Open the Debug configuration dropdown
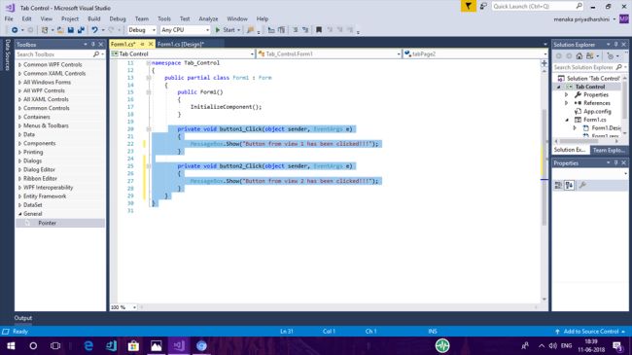This screenshot has width=632, height=355. click(142, 30)
